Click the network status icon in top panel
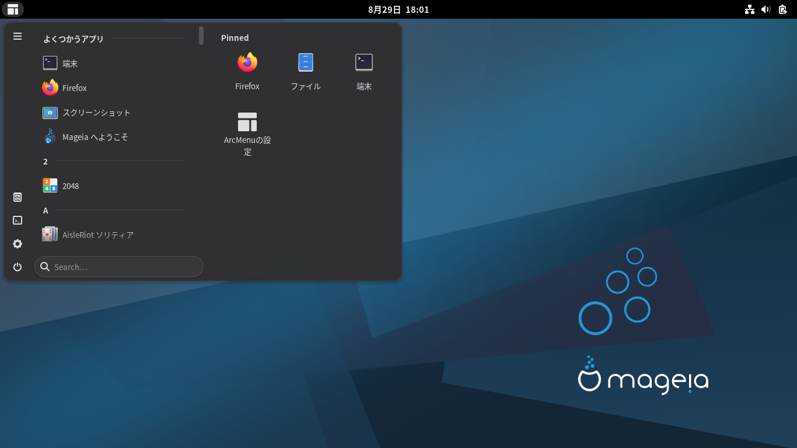Image resolution: width=797 pixels, height=448 pixels. 750,9
